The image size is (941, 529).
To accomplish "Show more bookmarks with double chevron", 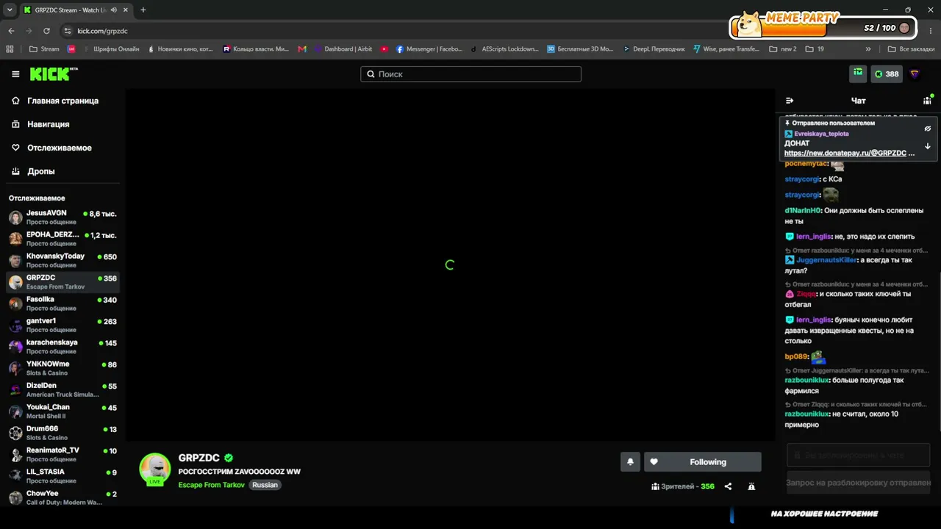I will (x=868, y=49).
